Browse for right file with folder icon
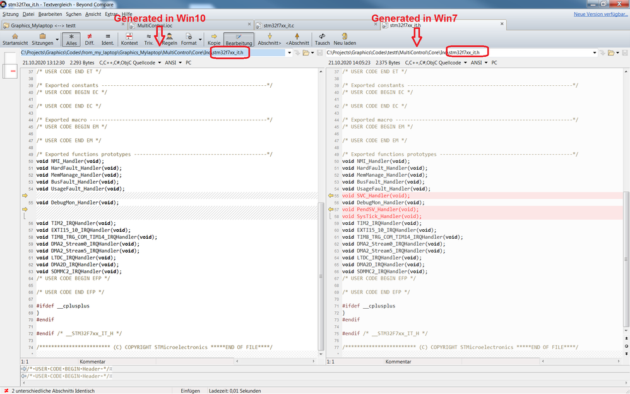Image resolution: width=630 pixels, height=394 pixels. (x=611, y=52)
